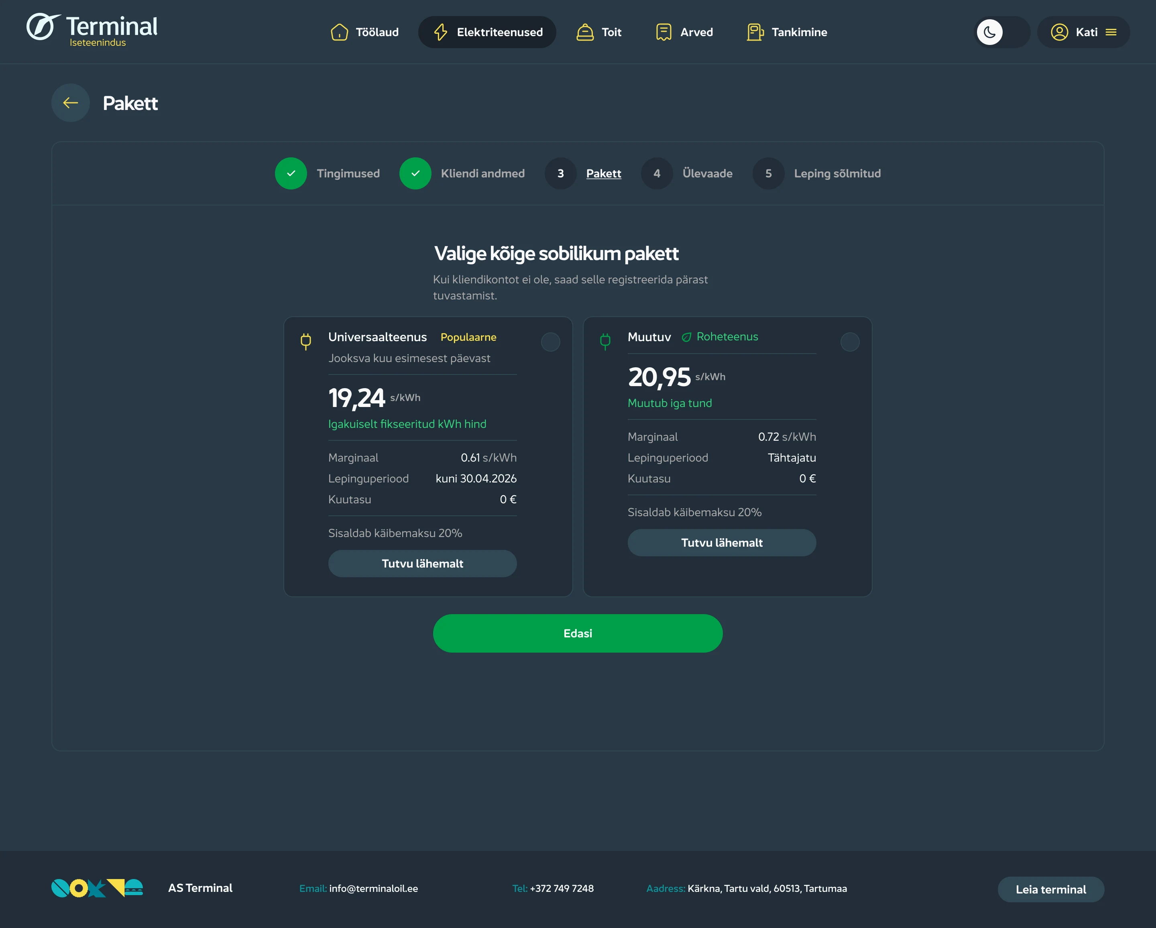Select the Universaalteenus package radio button
1156x928 pixels.
(550, 342)
